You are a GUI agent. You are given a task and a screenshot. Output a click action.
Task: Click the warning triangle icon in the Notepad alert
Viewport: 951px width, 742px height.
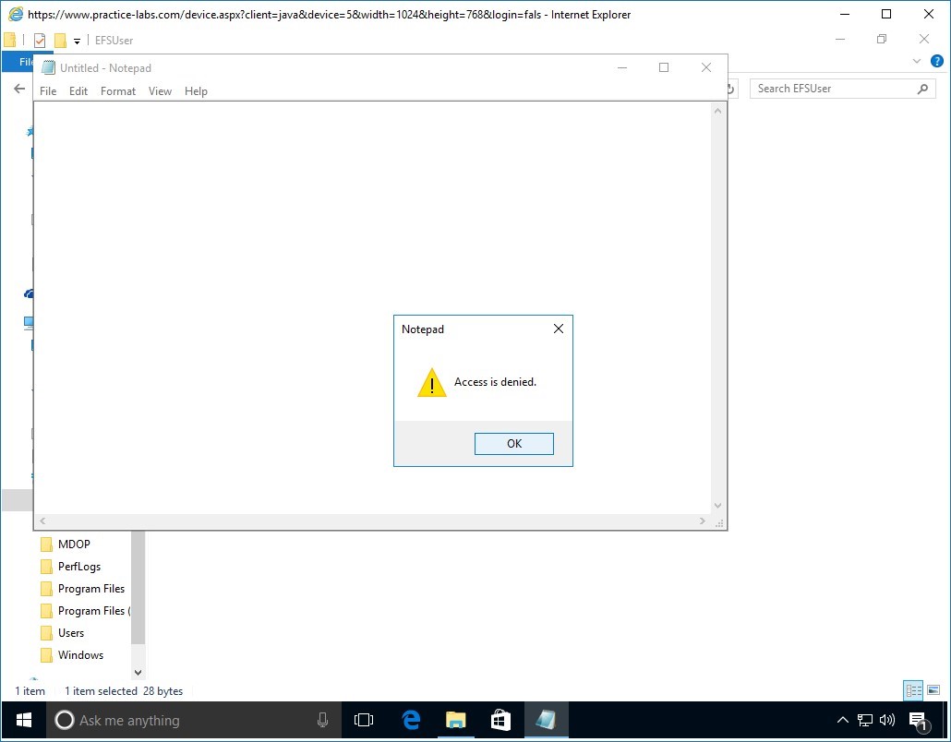[430, 383]
